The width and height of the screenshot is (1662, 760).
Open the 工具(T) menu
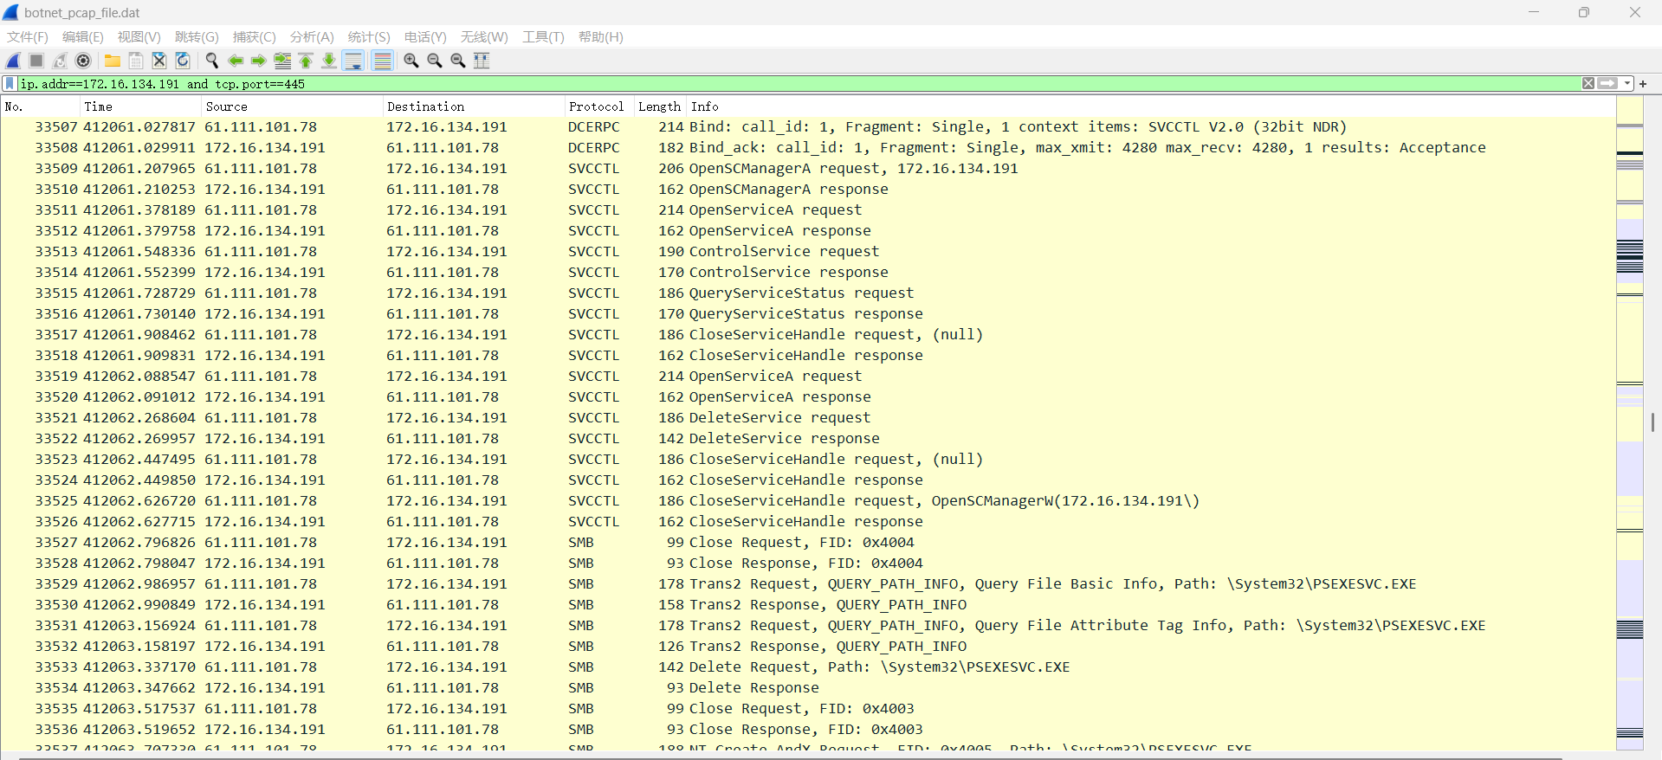click(x=543, y=37)
